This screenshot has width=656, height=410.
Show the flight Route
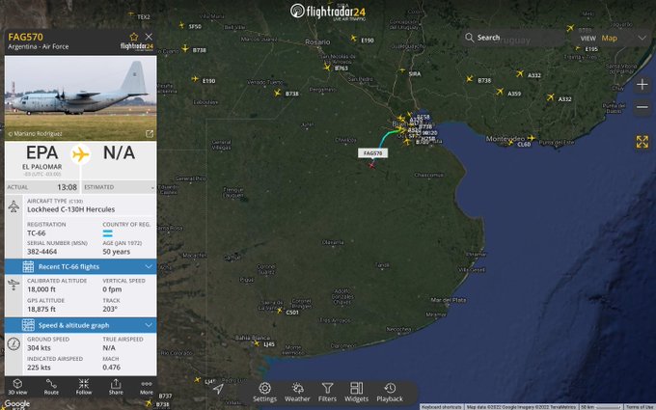pyautogui.click(x=51, y=387)
